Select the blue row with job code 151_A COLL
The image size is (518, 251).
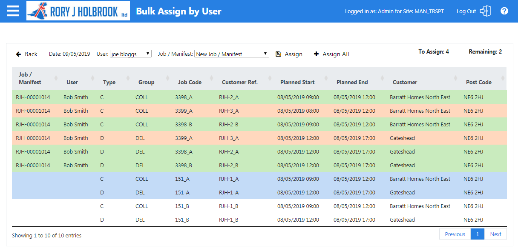tap(259, 179)
